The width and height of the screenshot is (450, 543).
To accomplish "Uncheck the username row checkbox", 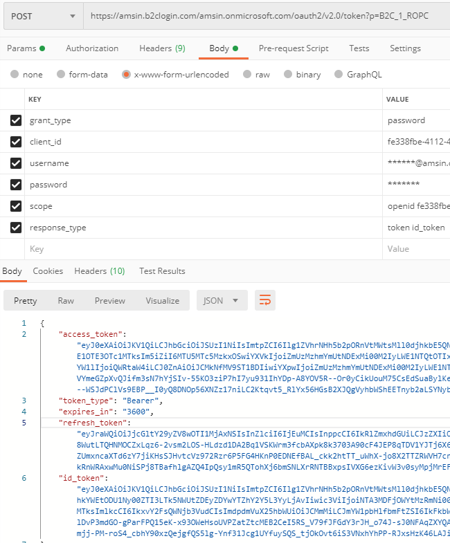I will pyautogui.click(x=16, y=163).
